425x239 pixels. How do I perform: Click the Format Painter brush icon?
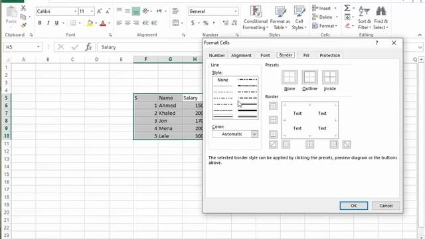click(x=23, y=26)
